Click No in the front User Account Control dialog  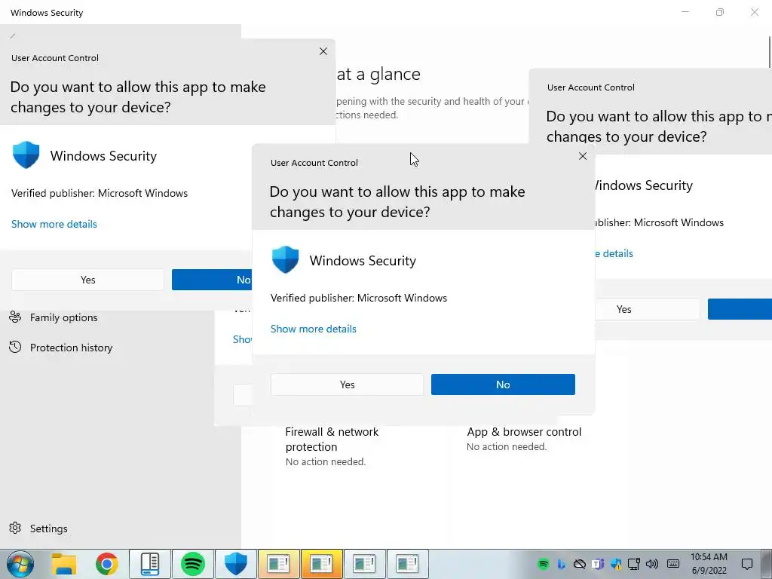pyautogui.click(x=503, y=384)
